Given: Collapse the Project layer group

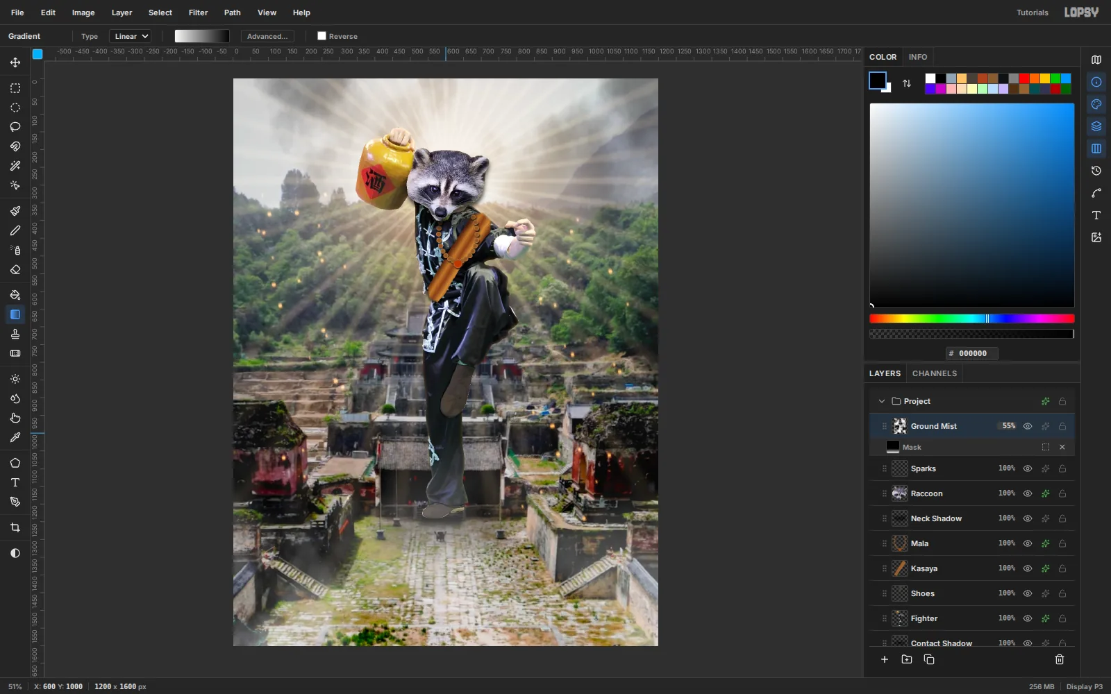Looking at the screenshot, I should click(x=882, y=401).
